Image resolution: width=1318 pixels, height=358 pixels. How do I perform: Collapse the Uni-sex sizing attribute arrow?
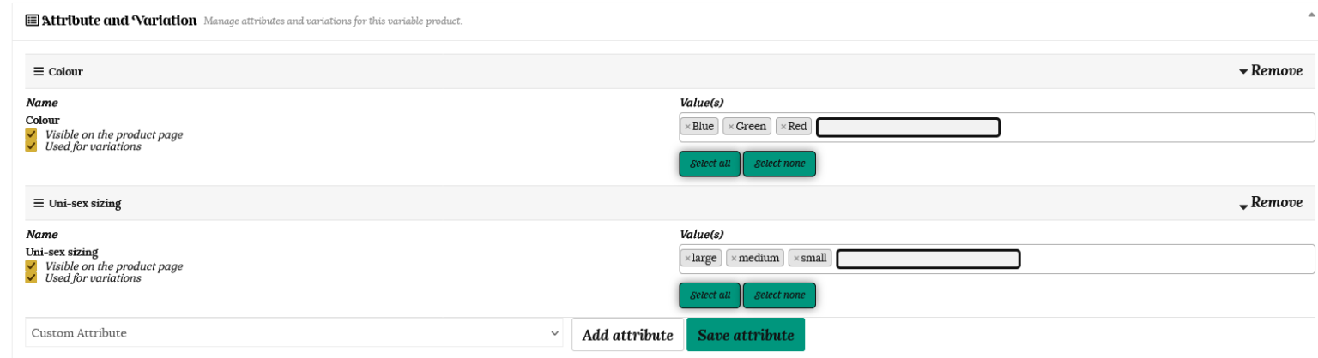pos(1243,206)
